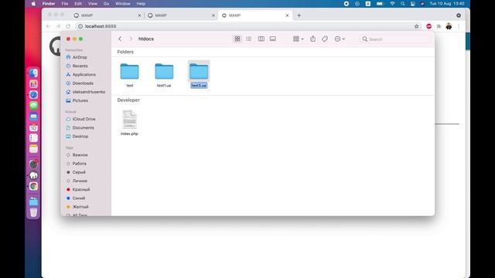This screenshot has width=495, height=278.
Task: Bookmark this page with the star icon
Action: tap(417, 26)
